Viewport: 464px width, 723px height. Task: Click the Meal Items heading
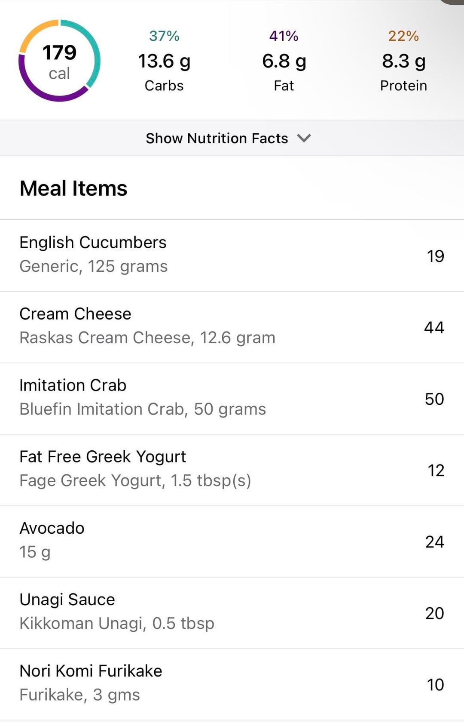pyautogui.click(x=73, y=188)
